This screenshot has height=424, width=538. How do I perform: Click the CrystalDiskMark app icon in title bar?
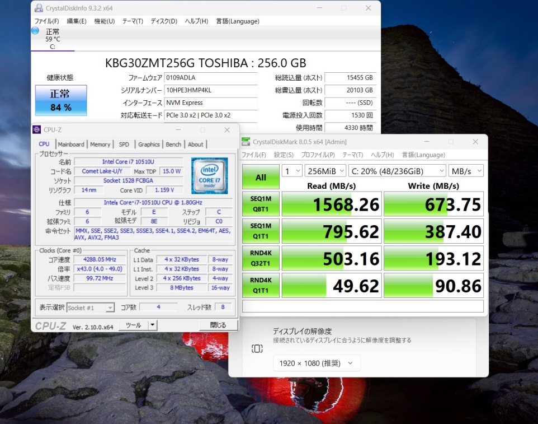click(x=246, y=142)
